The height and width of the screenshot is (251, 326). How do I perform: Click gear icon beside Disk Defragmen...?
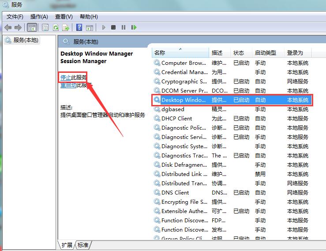point(157,165)
